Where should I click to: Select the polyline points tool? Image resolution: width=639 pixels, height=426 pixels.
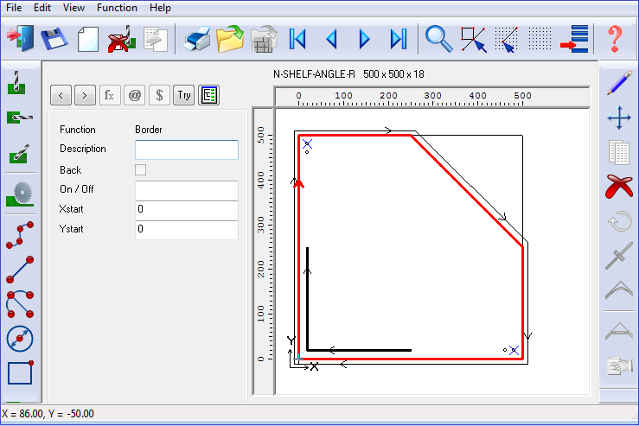pos(20,235)
